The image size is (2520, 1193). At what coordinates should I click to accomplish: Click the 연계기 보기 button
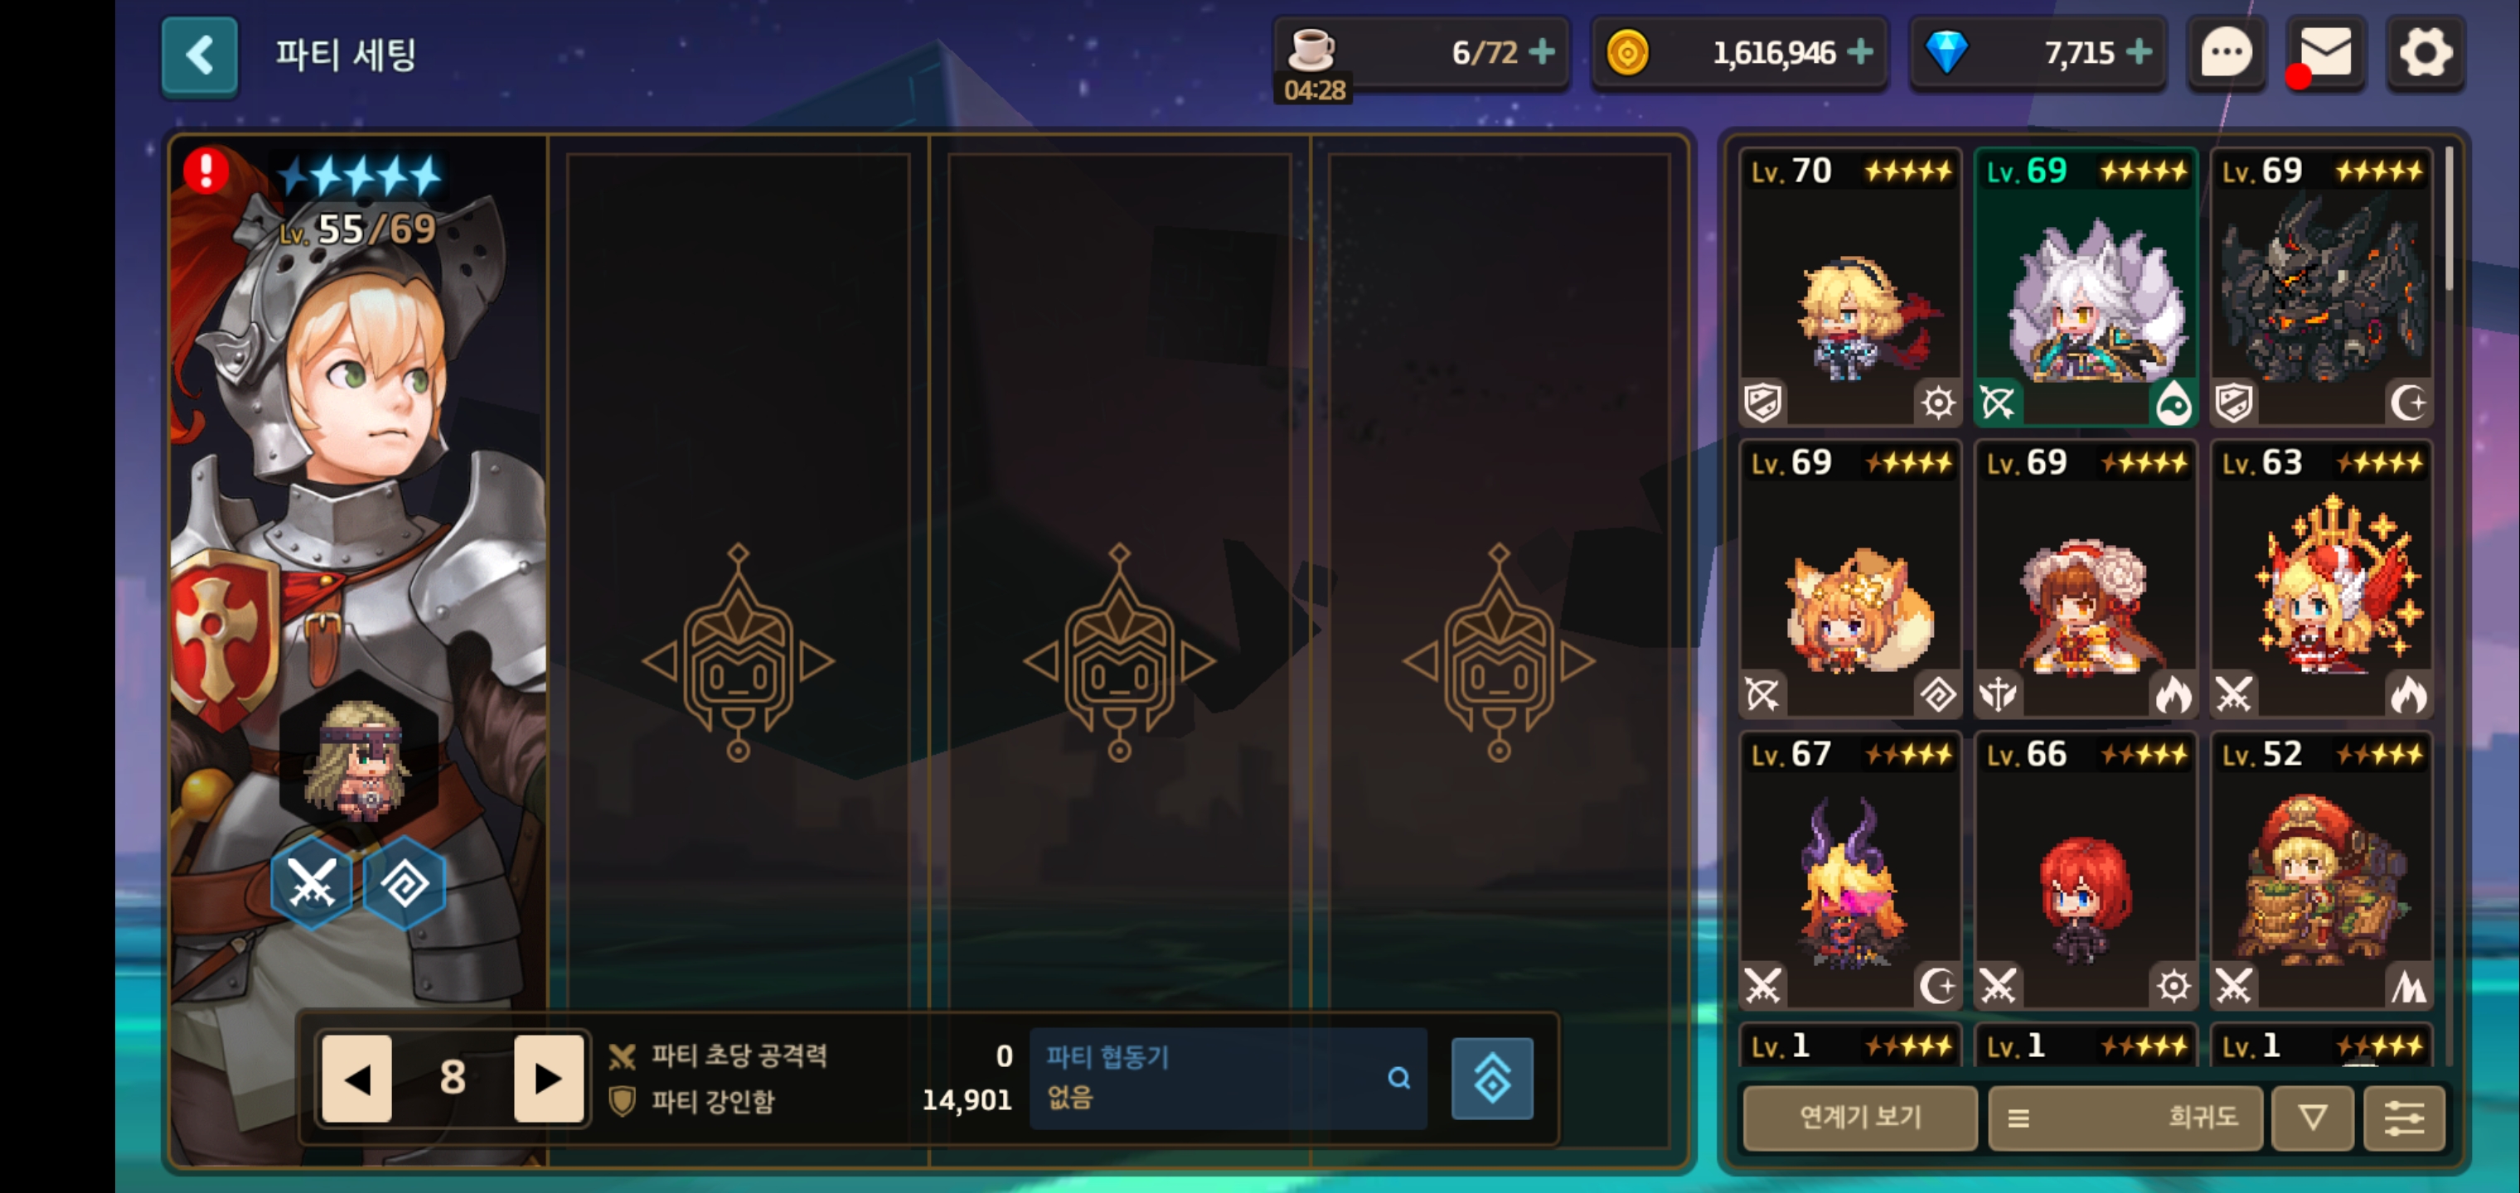pos(1859,1118)
